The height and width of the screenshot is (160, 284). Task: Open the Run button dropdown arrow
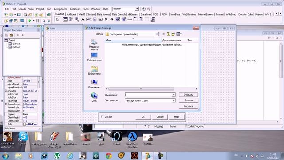[34, 21]
